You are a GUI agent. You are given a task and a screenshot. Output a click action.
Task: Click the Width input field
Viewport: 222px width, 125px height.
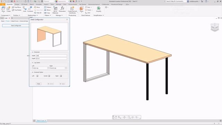pos(51,56)
